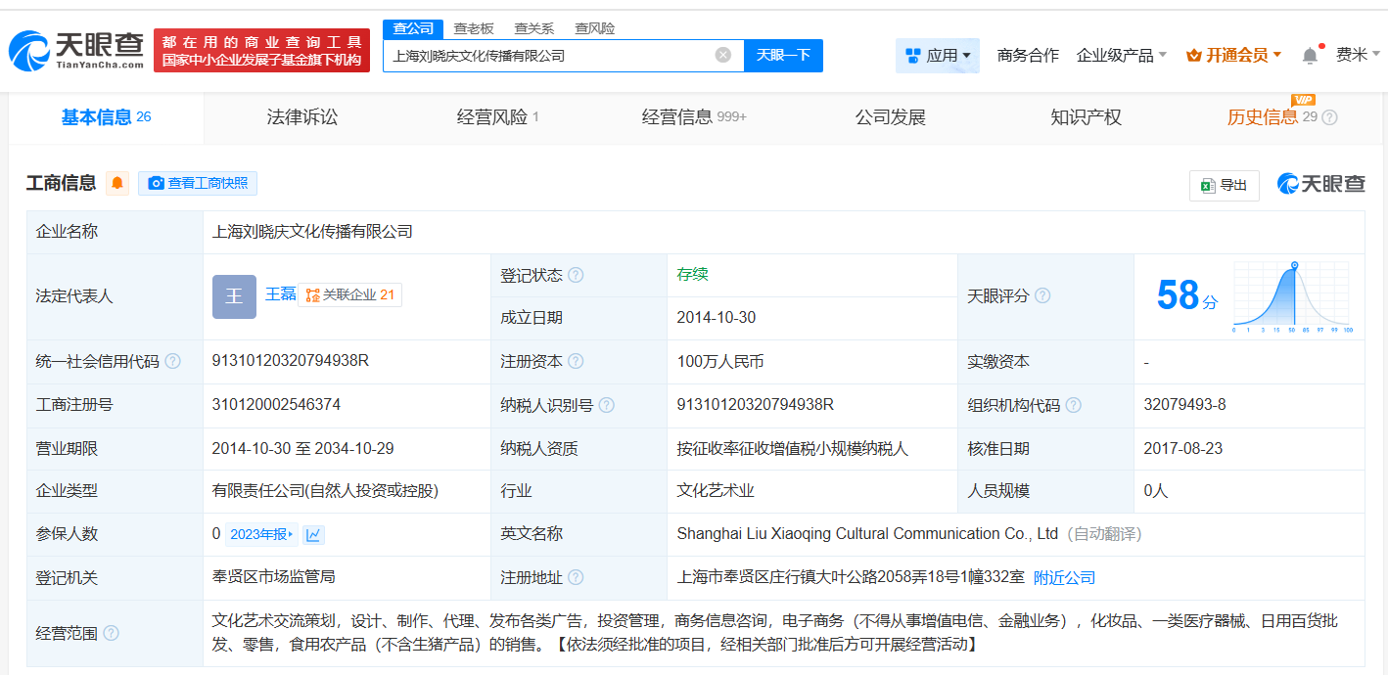Screen dimensions: 1388x675
Task: Click 商务合作 in the header
Action: click(1028, 56)
